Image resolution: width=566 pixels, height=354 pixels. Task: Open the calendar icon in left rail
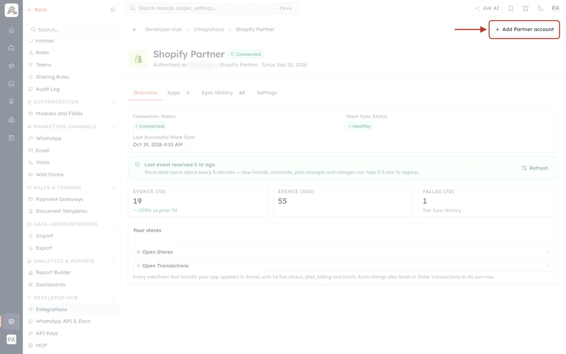[x=11, y=138]
